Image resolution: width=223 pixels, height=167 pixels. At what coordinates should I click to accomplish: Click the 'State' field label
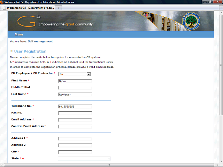pos(15,158)
